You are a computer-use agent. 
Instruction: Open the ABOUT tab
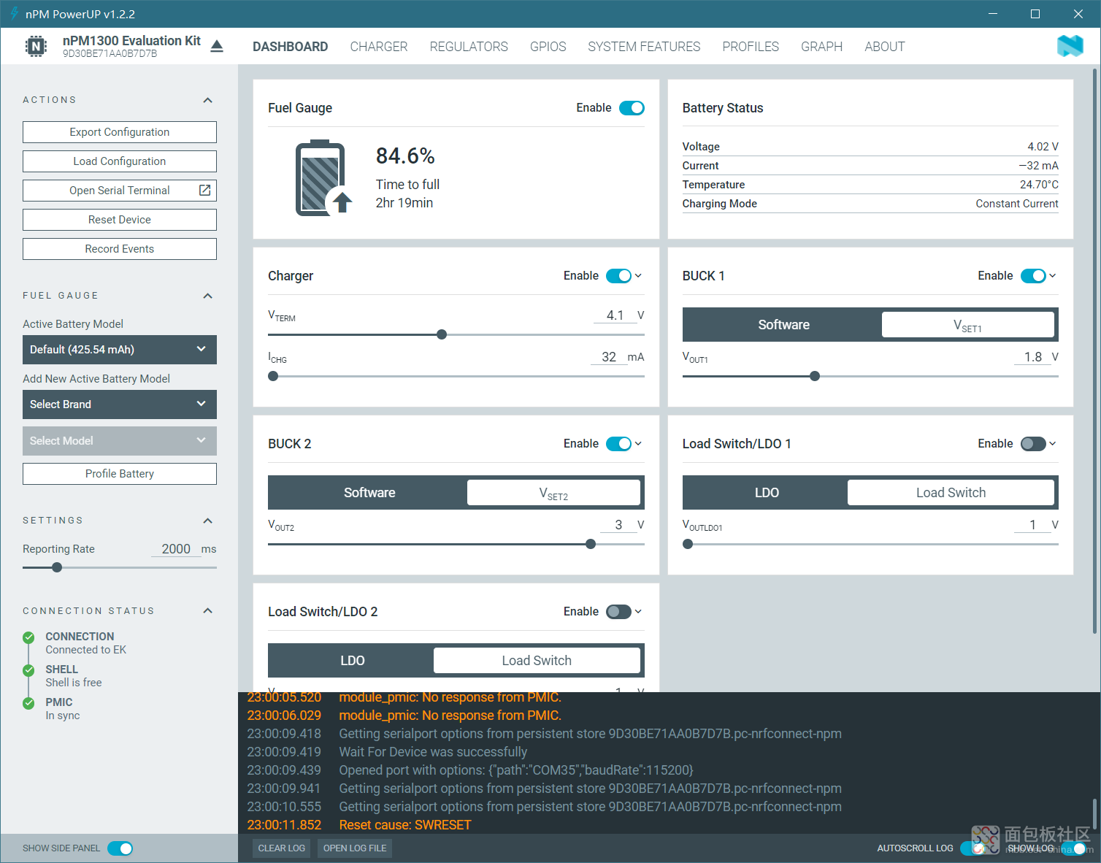tap(885, 47)
